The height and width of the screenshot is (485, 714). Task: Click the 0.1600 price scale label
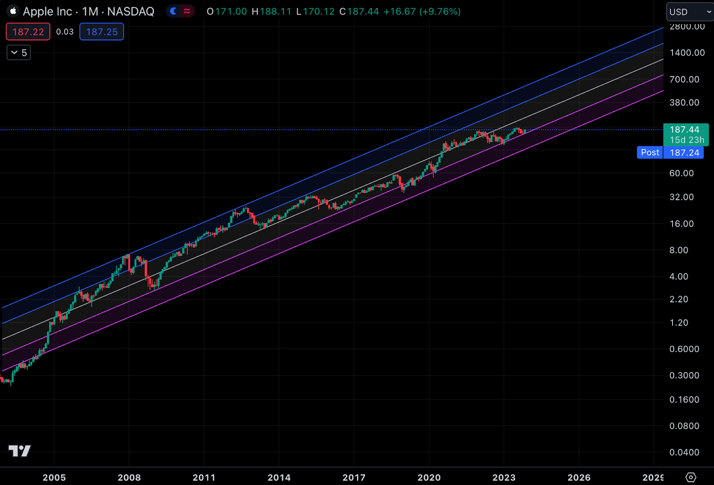684,399
